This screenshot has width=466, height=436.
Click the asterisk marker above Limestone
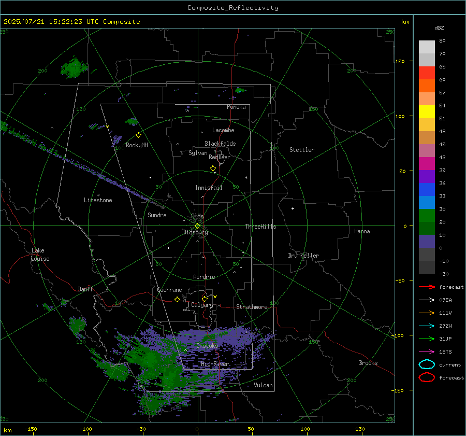[x=98, y=195]
